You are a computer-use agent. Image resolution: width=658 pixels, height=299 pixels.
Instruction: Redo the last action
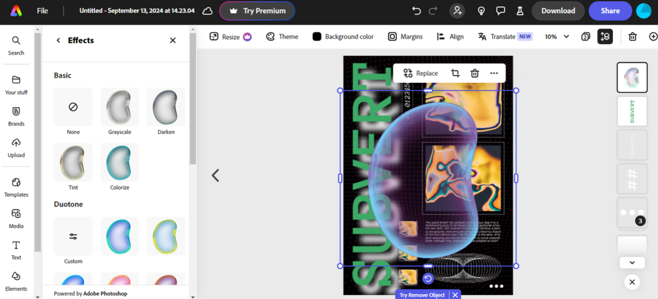[433, 11]
